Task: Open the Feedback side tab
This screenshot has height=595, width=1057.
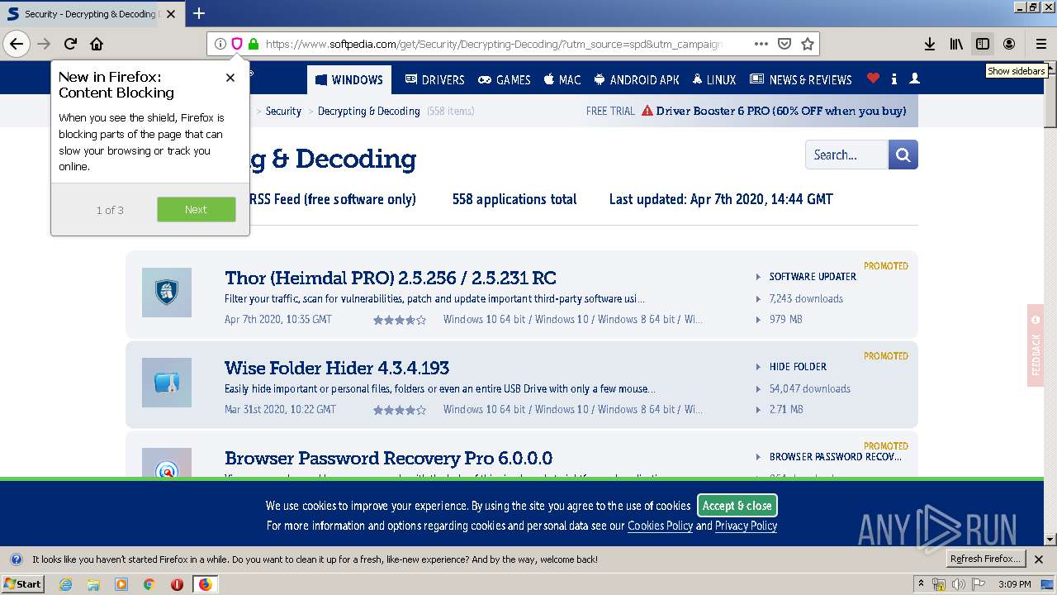Action: click(x=1036, y=345)
